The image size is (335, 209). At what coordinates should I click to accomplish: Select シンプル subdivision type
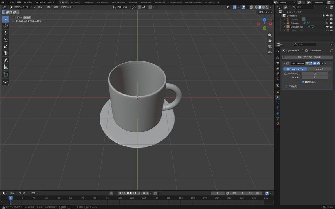pyautogui.click(x=319, y=69)
